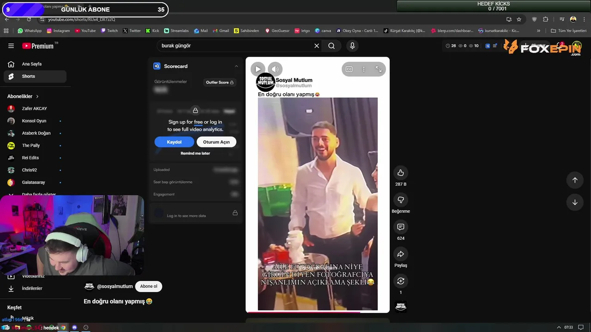This screenshot has width=591, height=332.
Task: Go to previous Short with up arrow
Action: click(x=575, y=180)
